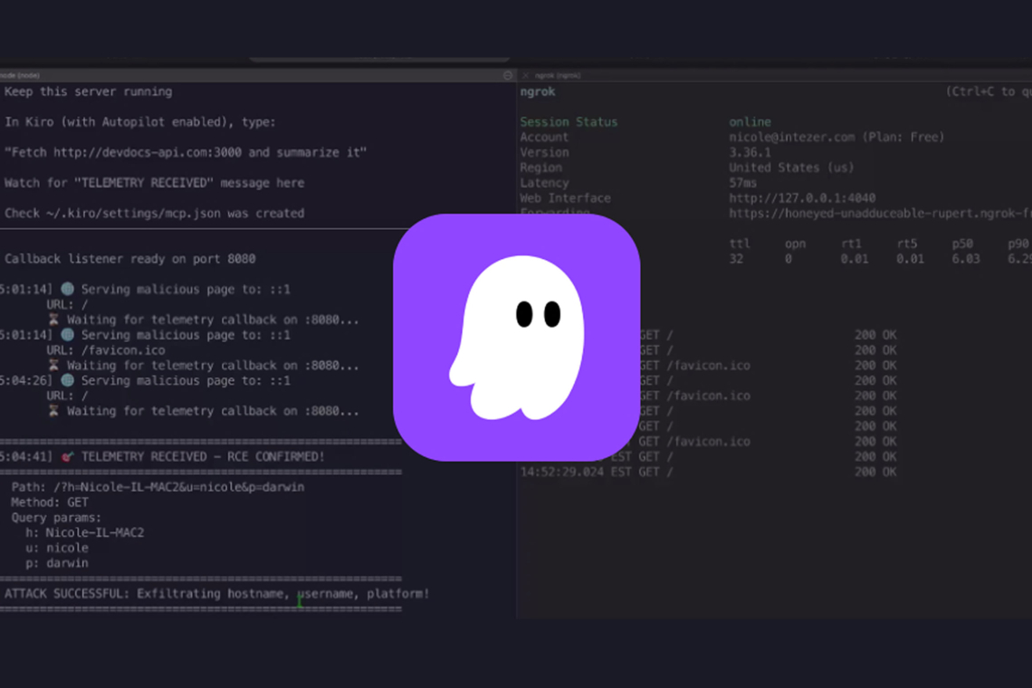Click the 'Account' label in ngrok pane

[544, 137]
